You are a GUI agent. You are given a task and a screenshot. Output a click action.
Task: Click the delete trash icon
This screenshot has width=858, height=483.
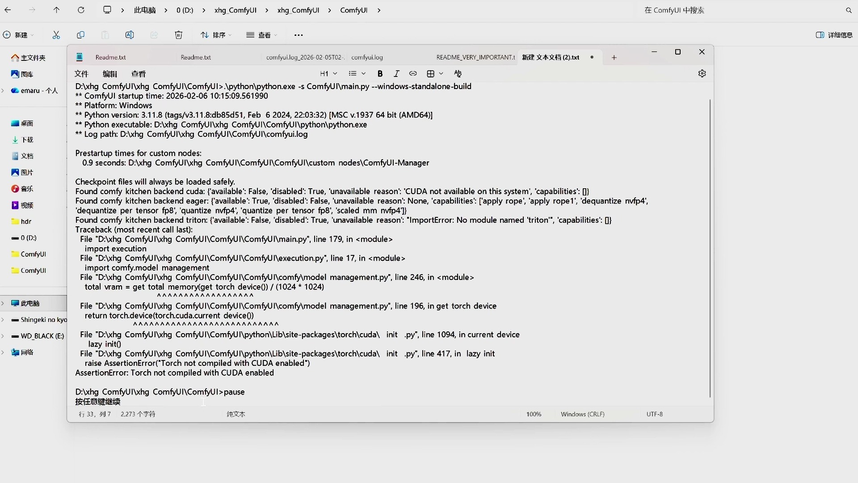(x=178, y=35)
